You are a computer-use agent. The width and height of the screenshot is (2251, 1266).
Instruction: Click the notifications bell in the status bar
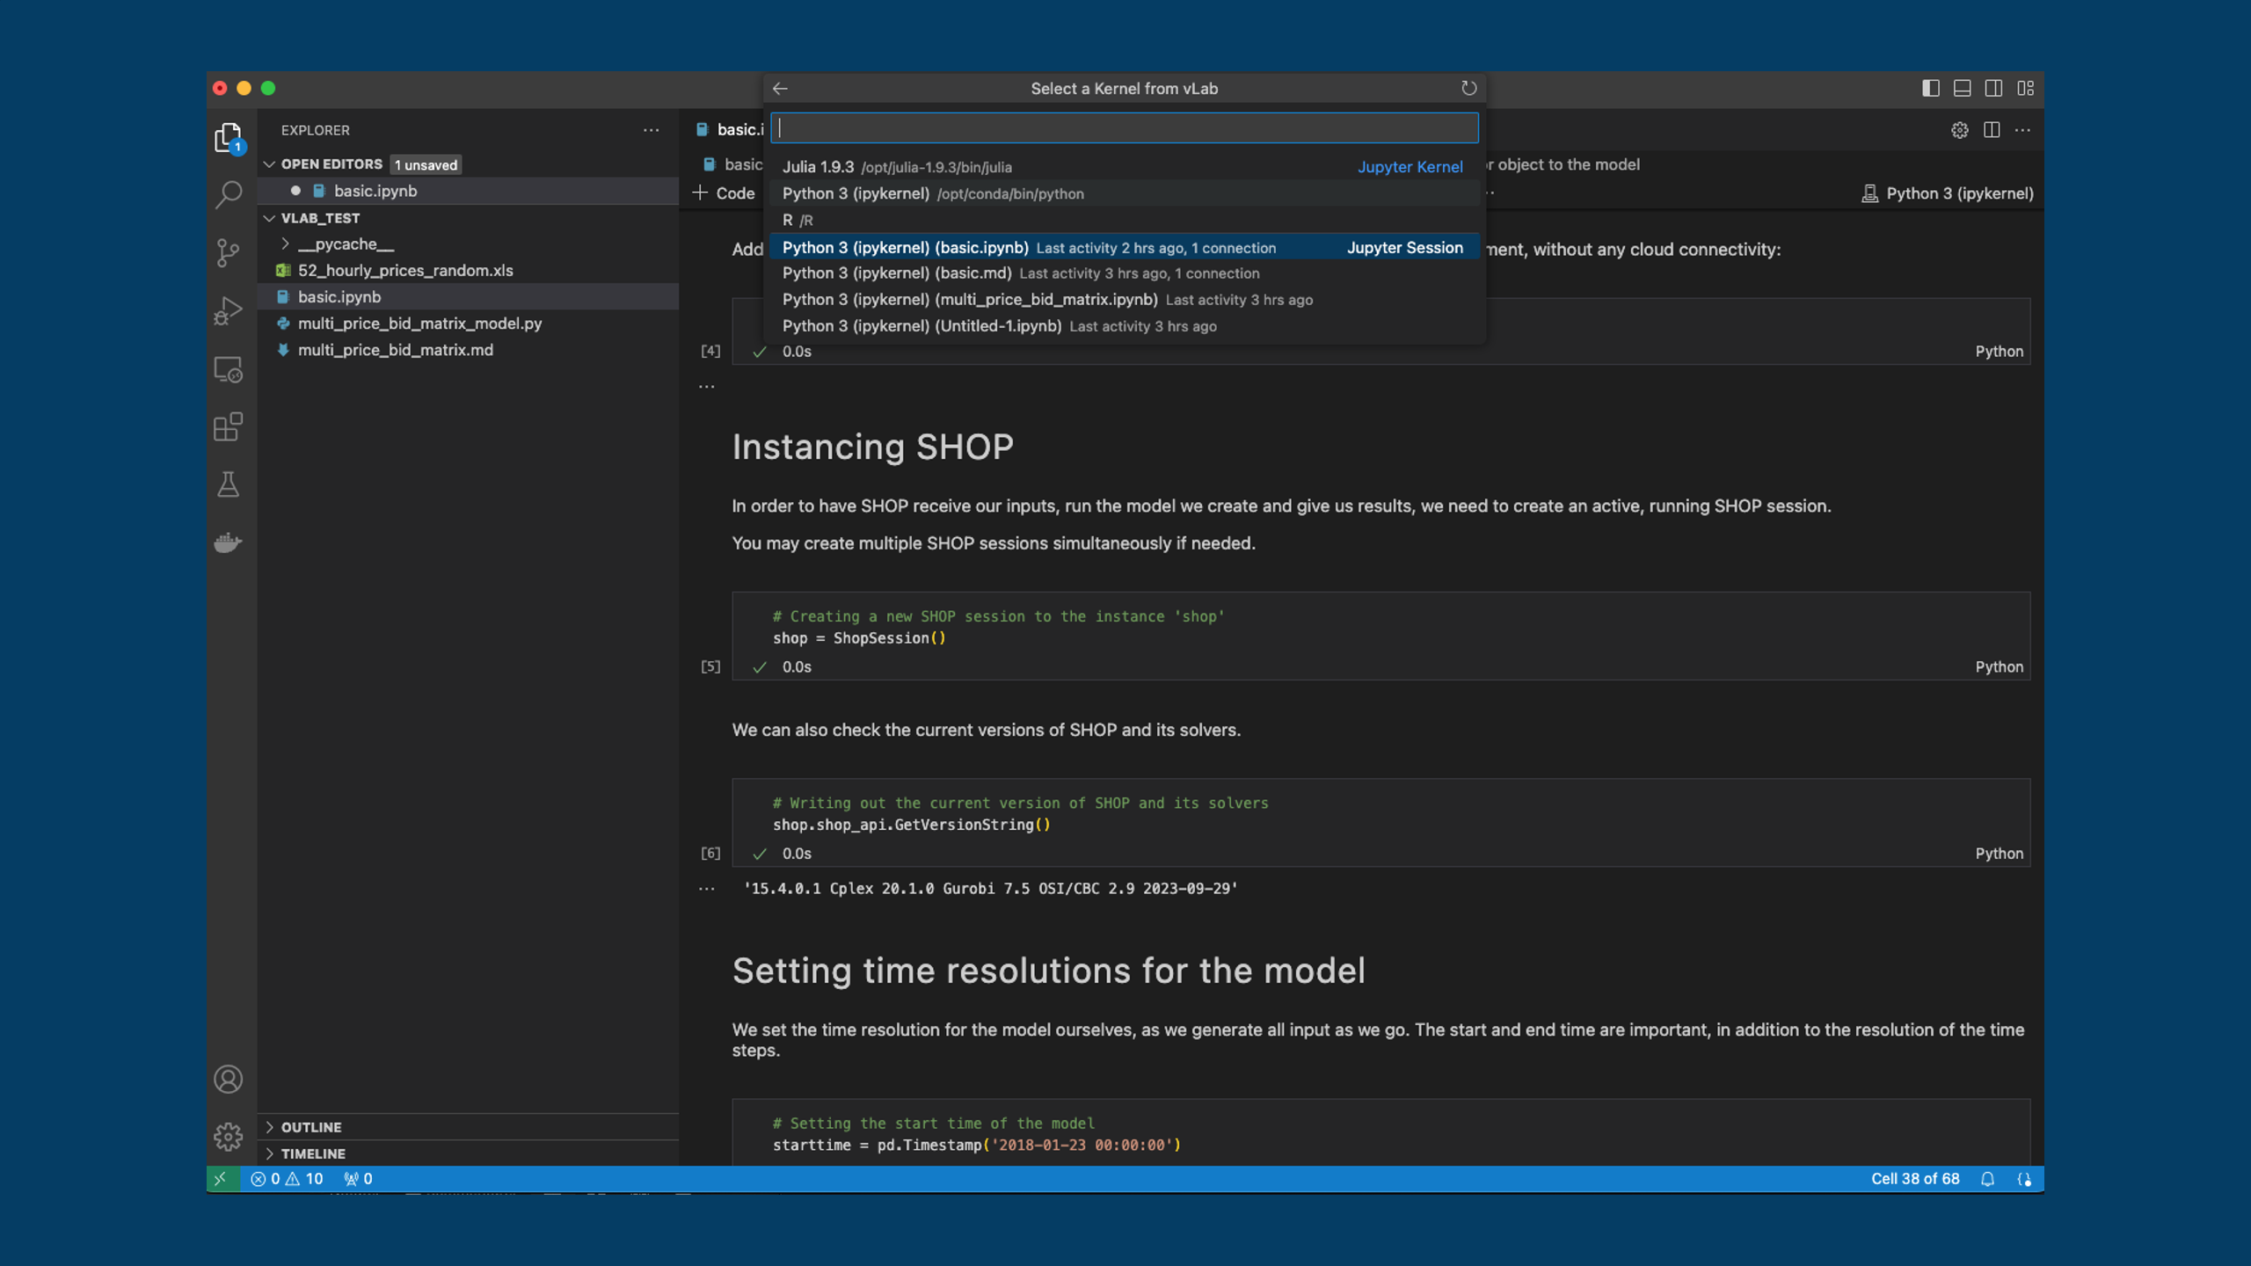[1988, 1178]
